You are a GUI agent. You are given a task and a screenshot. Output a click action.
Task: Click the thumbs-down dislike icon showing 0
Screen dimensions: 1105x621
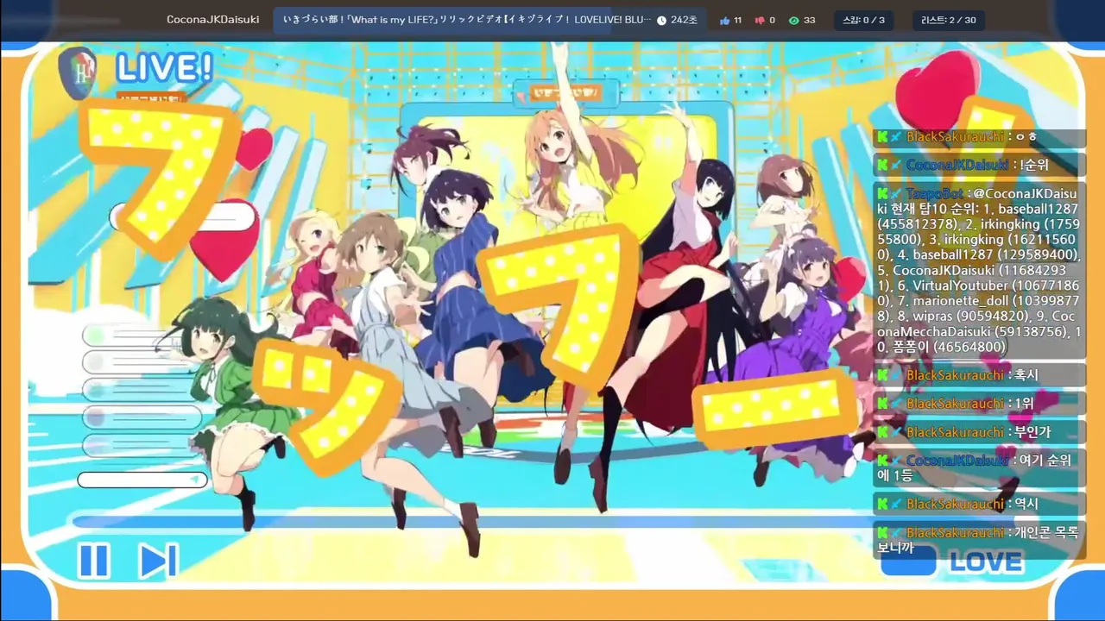point(760,20)
